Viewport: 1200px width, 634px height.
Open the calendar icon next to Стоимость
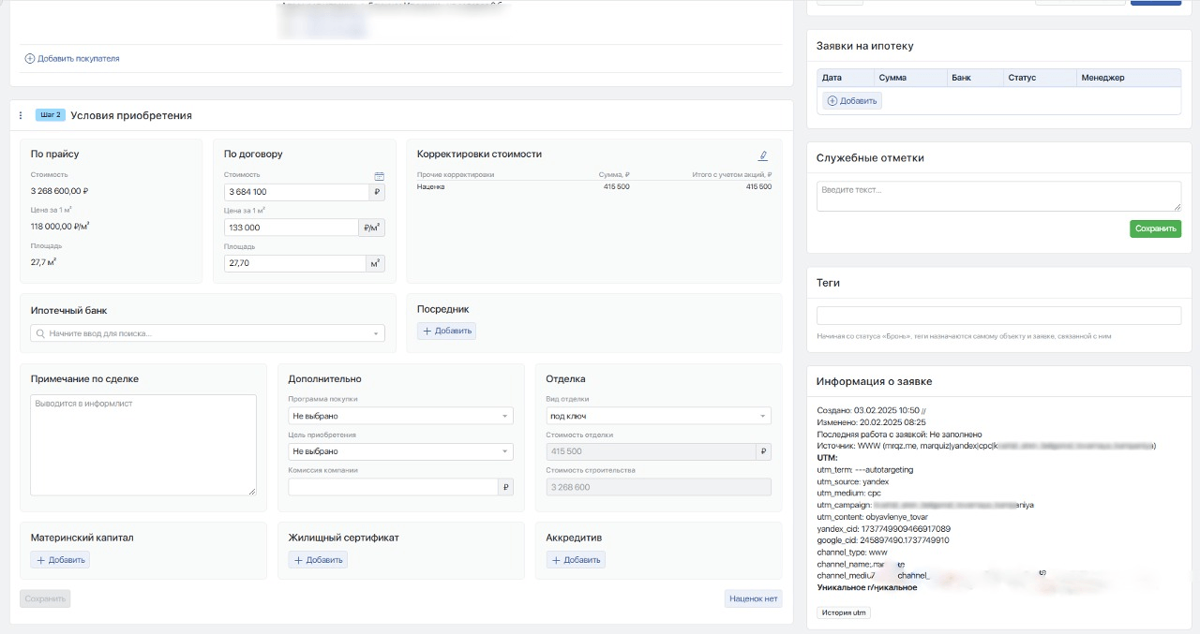click(x=380, y=176)
